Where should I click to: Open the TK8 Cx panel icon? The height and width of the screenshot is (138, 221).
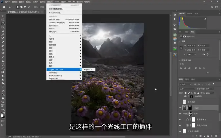click(175, 55)
